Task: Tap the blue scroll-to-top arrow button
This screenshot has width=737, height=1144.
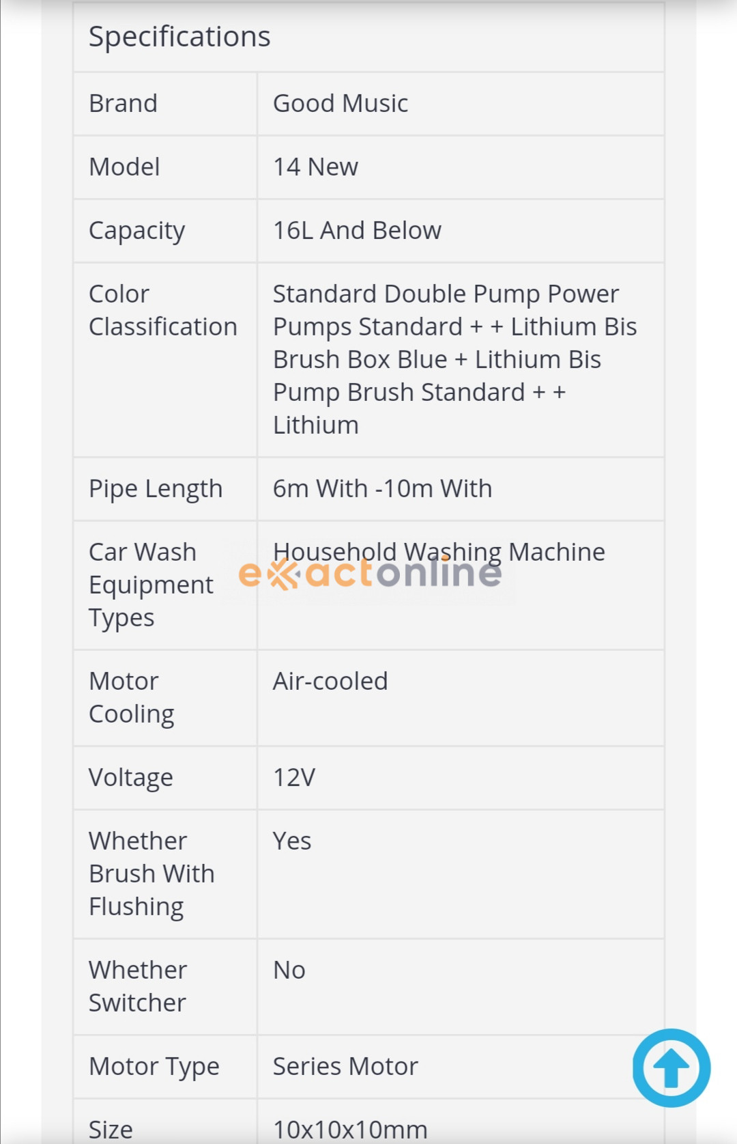Action: tap(671, 1068)
